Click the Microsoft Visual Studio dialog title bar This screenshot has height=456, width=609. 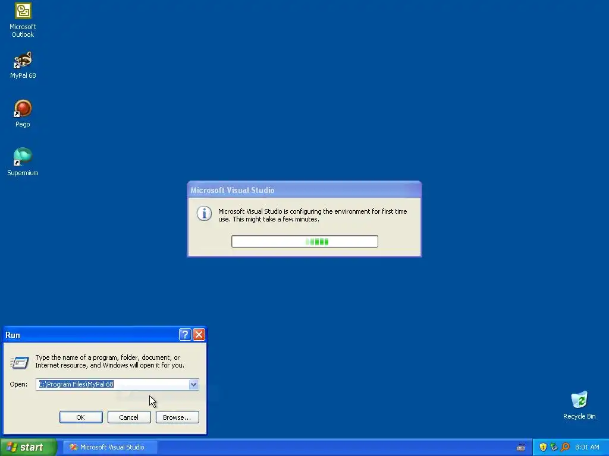click(x=304, y=190)
